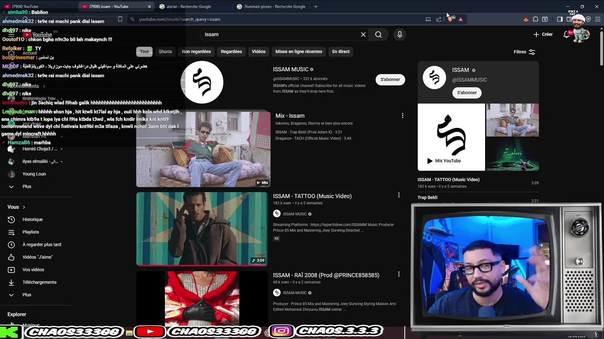Open the notifications bell

pyautogui.click(x=567, y=34)
